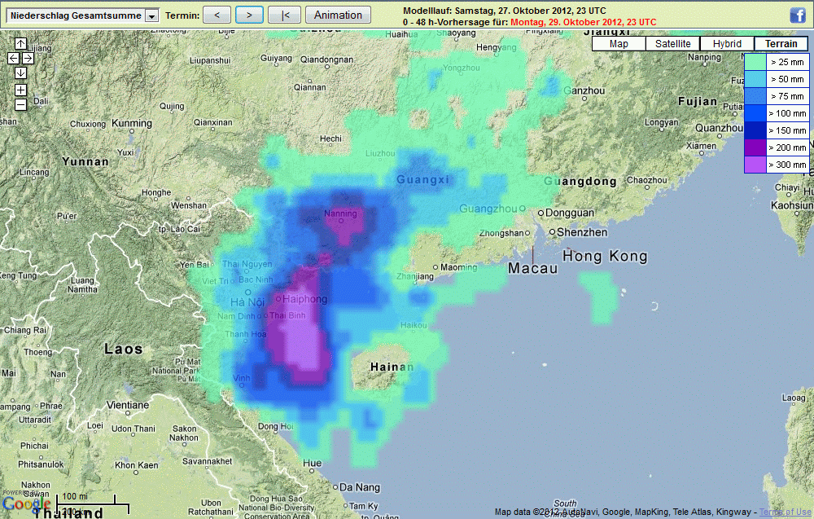The width and height of the screenshot is (814, 519).
Task: Switch to the Hybrid view
Action: pos(727,44)
